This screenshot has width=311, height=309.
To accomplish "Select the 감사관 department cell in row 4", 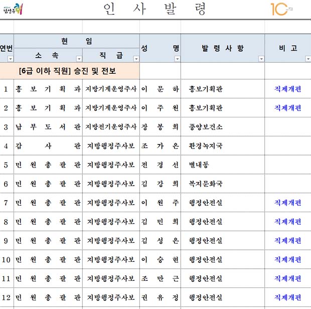I will point(48,146).
